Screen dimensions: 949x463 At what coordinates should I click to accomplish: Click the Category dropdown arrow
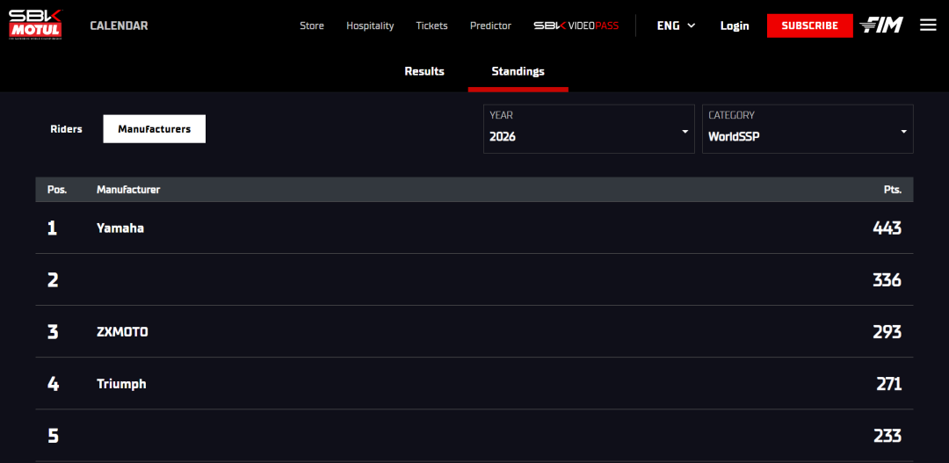point(903,131)
